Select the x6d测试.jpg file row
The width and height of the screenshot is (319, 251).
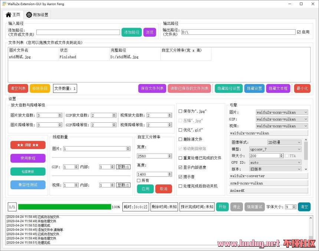point(110,57)
